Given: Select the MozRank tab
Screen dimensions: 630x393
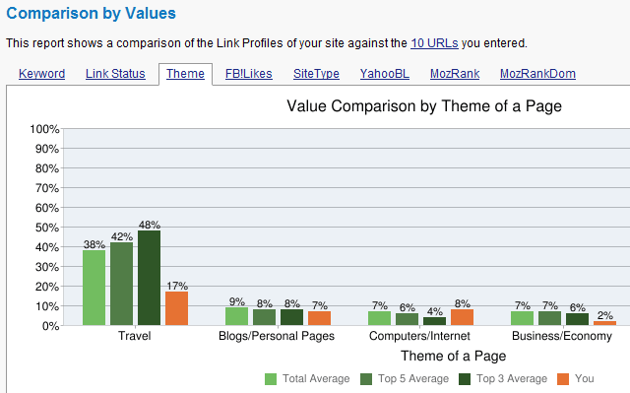Looking at the screenshot, I should tap(455, 74).
